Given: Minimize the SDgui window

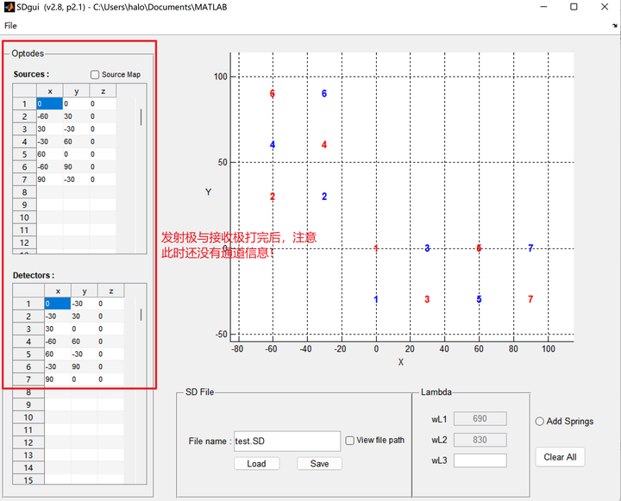Looking at the screenshot, I should point(543,7).
